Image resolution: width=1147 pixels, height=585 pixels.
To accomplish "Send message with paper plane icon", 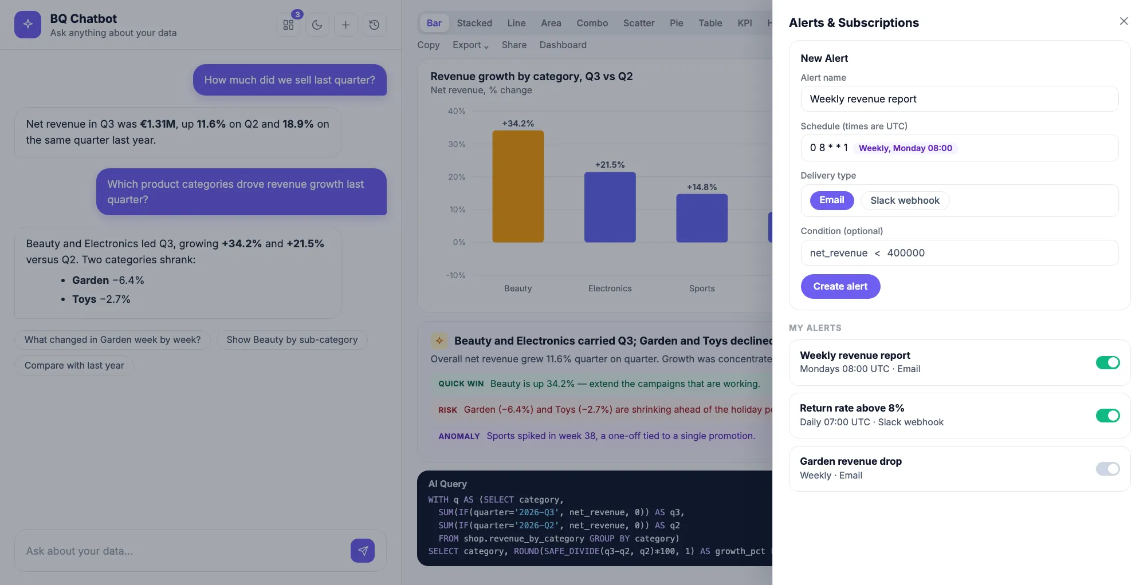I will pos(363,551).
